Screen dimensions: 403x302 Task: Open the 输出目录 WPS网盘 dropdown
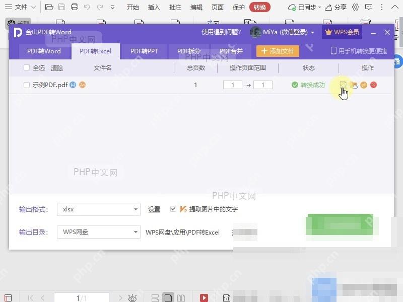click(x=99, y=232)
